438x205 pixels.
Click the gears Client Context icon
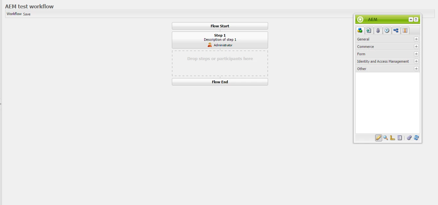click(x=409, y=138)
